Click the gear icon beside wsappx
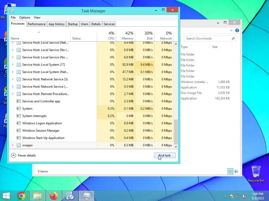The width and height of the screenshot is (269, 201). point(19,145)
